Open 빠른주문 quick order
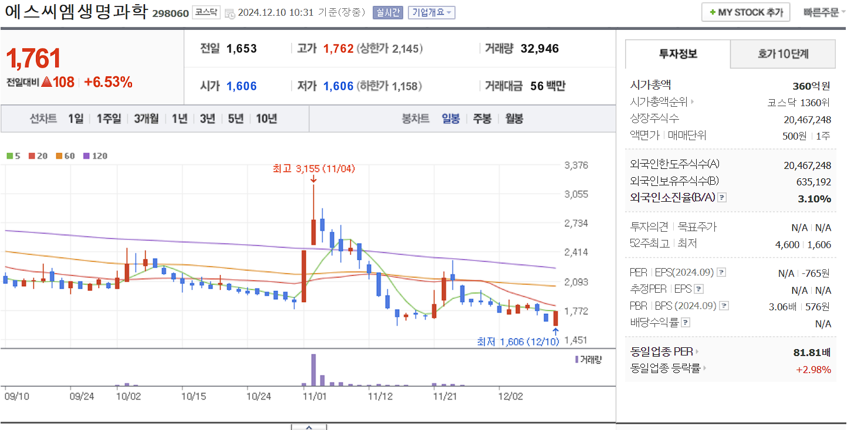The width and height of the screenshot is (854, 430). pyautogui.click(x=821, y=12)
